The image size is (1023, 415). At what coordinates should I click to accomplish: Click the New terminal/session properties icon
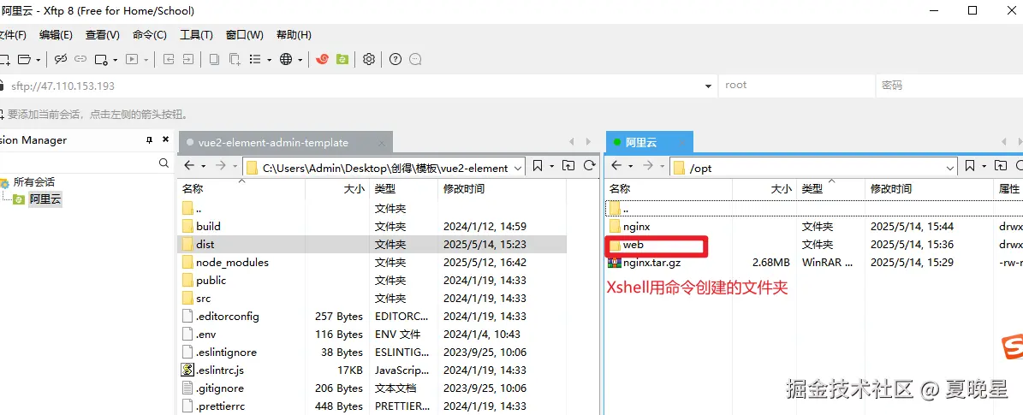[x=101, y=59]
